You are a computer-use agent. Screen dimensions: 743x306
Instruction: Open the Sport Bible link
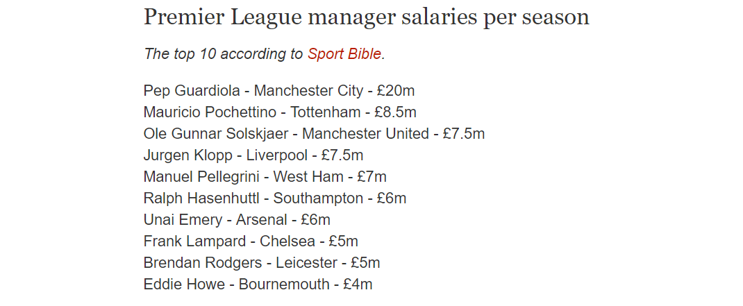pos(344,54)
